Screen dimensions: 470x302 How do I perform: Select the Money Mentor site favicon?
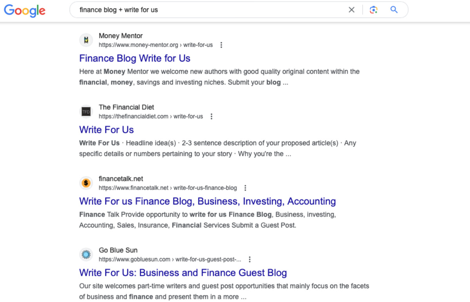[86, 40]
